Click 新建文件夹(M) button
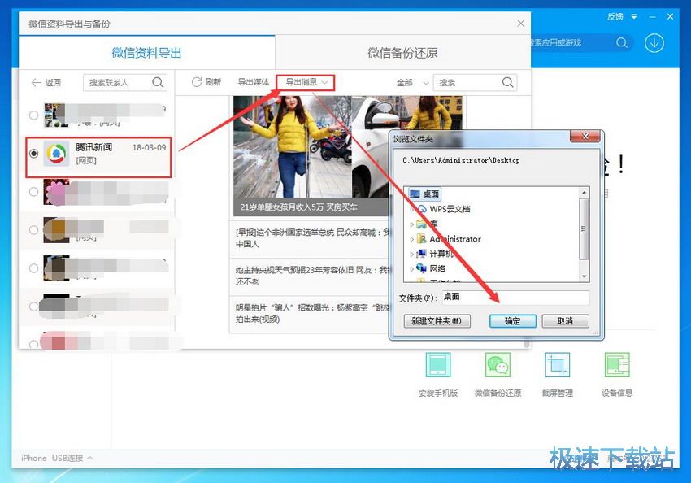Image resolution: width=691 pixels, height=483 pixels. click(x=437, y=321)
